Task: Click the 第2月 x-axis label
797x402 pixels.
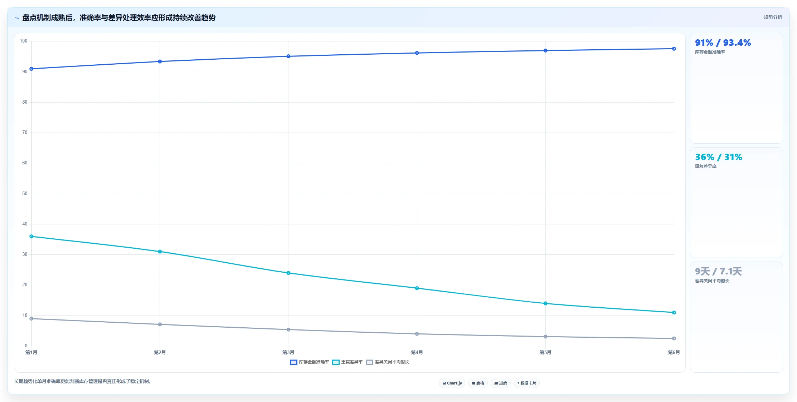Action: point(160,352)
